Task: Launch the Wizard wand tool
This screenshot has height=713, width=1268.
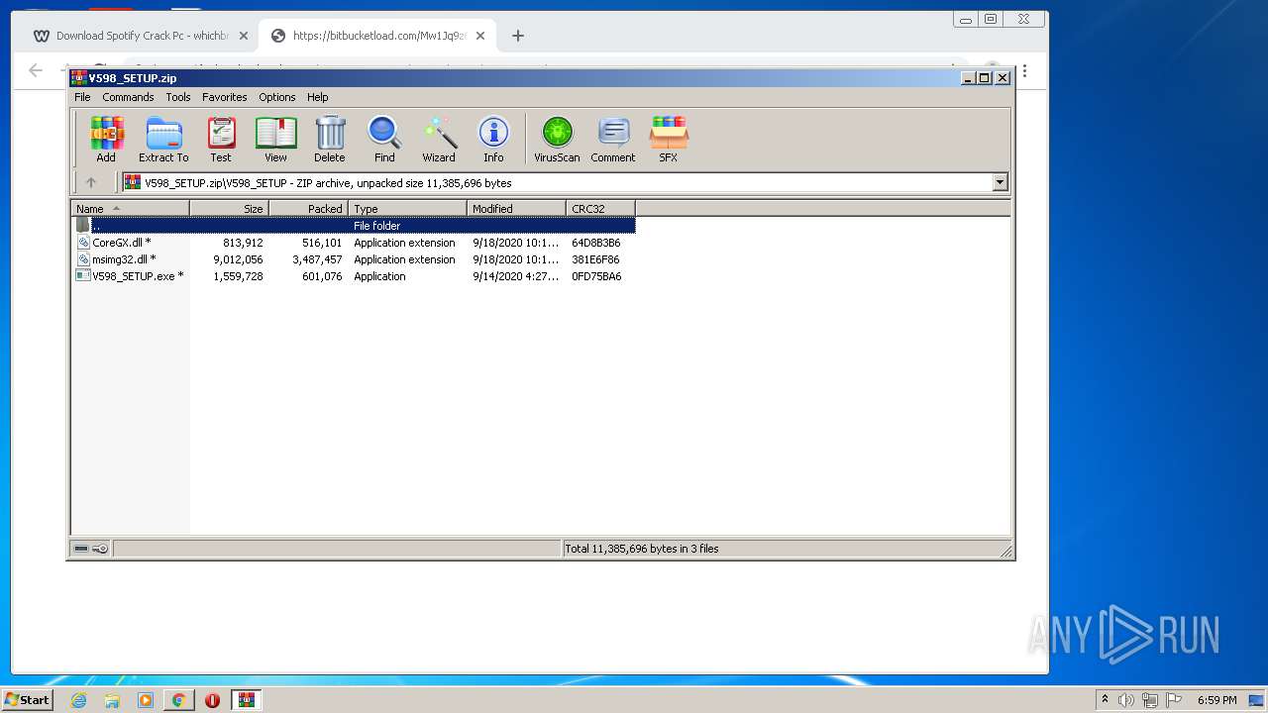Action: (x=439, y=140)
